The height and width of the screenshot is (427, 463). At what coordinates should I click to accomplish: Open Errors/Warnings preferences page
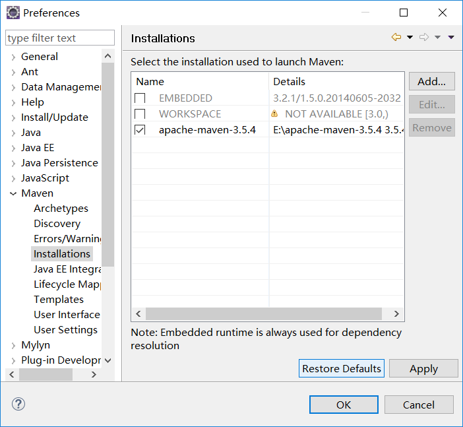tap(67, 239)
